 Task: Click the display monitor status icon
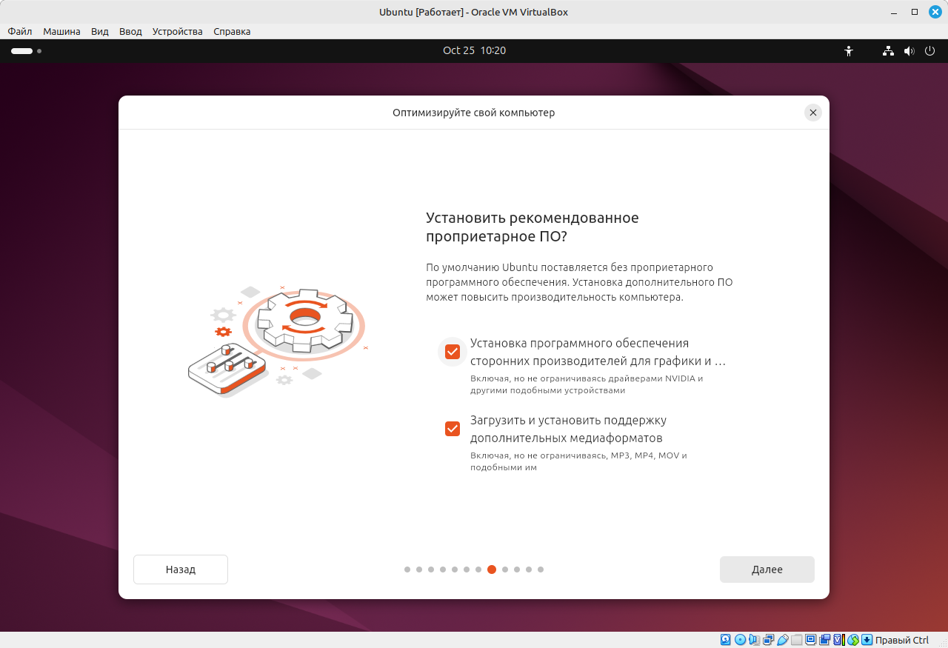tap(810, 640)
